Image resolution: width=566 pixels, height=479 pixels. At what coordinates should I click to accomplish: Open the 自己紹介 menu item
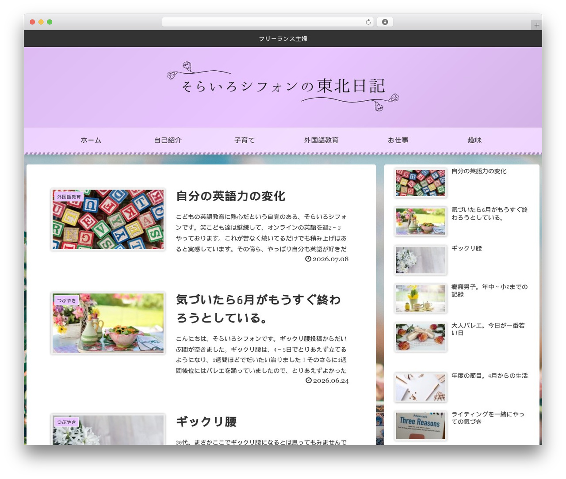[x=168, y=140]
